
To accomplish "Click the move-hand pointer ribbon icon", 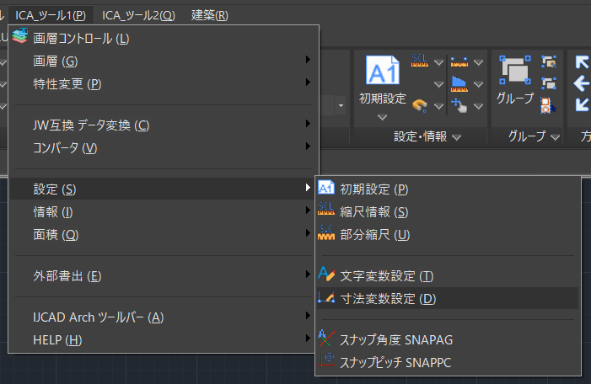I will coord(459,105).
